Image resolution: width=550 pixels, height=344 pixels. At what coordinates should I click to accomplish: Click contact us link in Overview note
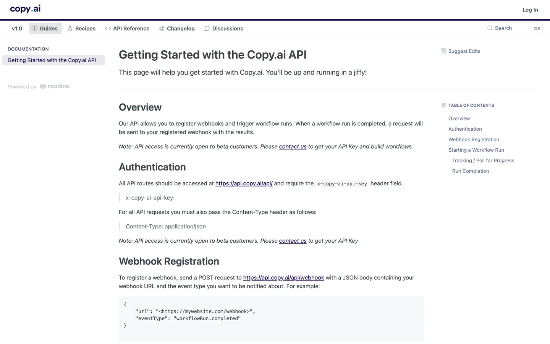pyautogui.click(x=293, y=146)
